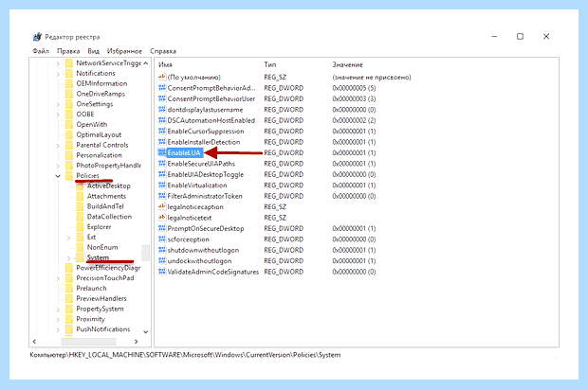Screen dimensions: 588x389
Task: Select DSCAutomationHostEnabled value name
Action: tap(211, 120)
